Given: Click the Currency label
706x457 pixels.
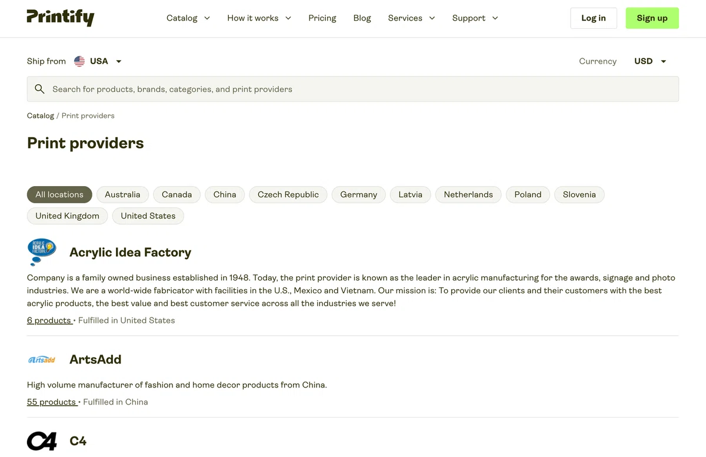Looking at the screenshot, I should coord(598,61).
